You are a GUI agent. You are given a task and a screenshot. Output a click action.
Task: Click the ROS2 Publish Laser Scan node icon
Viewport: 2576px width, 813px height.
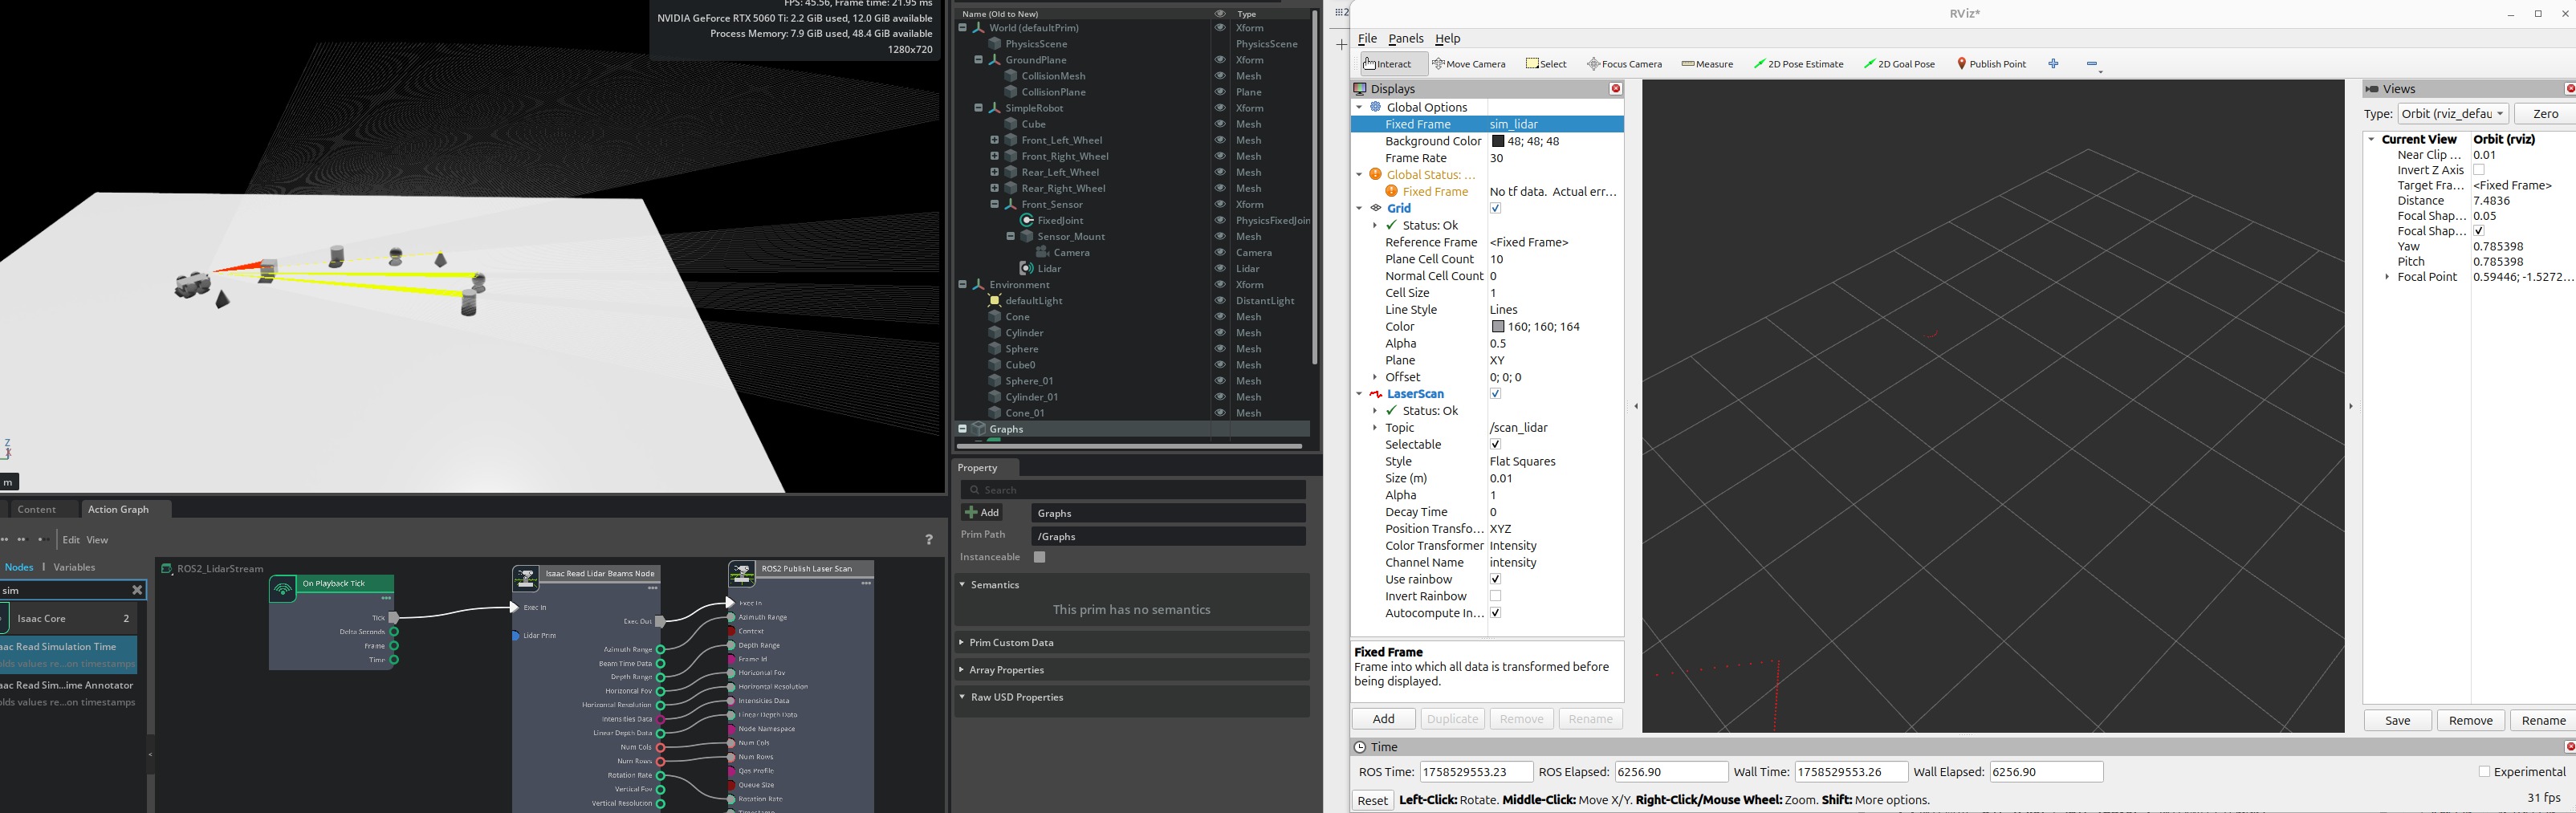point(742,574)
